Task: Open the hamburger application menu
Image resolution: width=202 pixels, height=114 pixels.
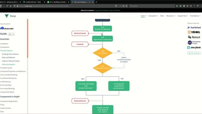Action: pos(201,6)
